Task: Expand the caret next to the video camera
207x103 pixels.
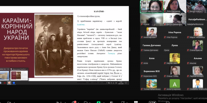Action: pyautogui.click(x=14, y=102)
